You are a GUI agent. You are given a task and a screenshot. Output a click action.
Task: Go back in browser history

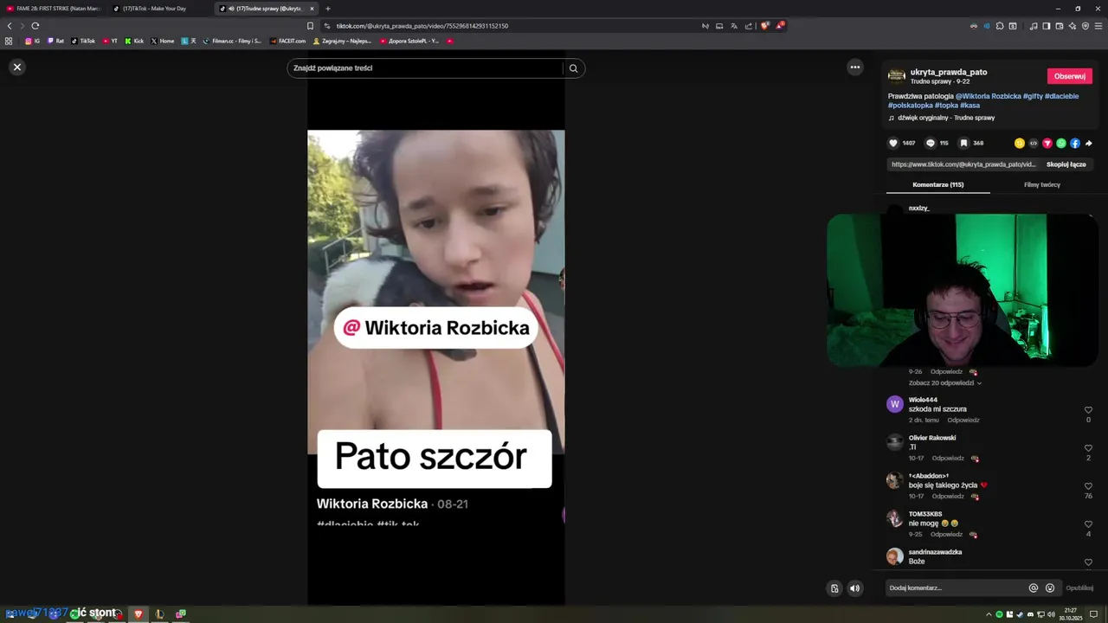pyautogui.click(x=10, y=26)
